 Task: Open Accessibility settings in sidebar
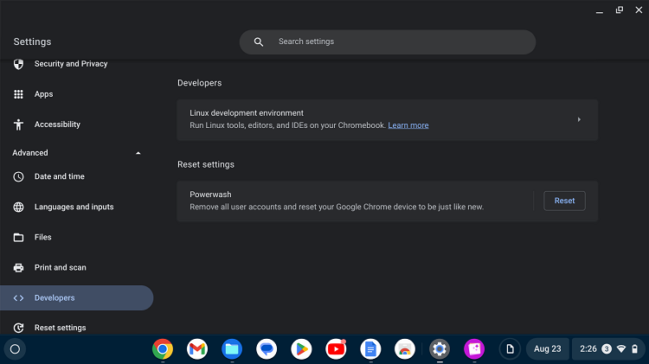[x=57, y=125]
